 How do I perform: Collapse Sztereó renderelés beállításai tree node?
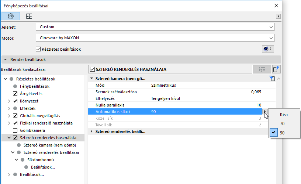pyautogui.click(x=13, y=152)
